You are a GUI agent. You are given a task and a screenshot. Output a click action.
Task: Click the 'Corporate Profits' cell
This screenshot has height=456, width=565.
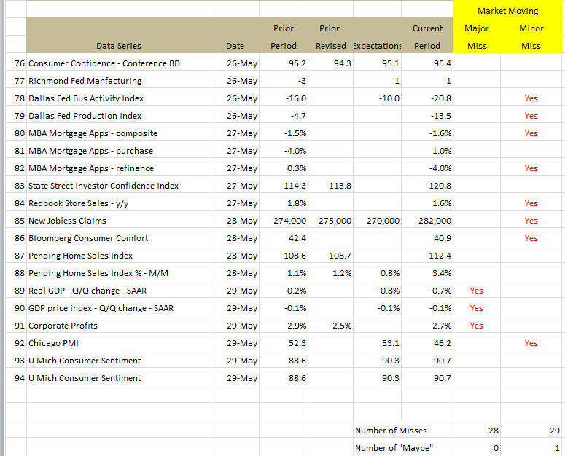pyautogui.click(x=119, y=326)
